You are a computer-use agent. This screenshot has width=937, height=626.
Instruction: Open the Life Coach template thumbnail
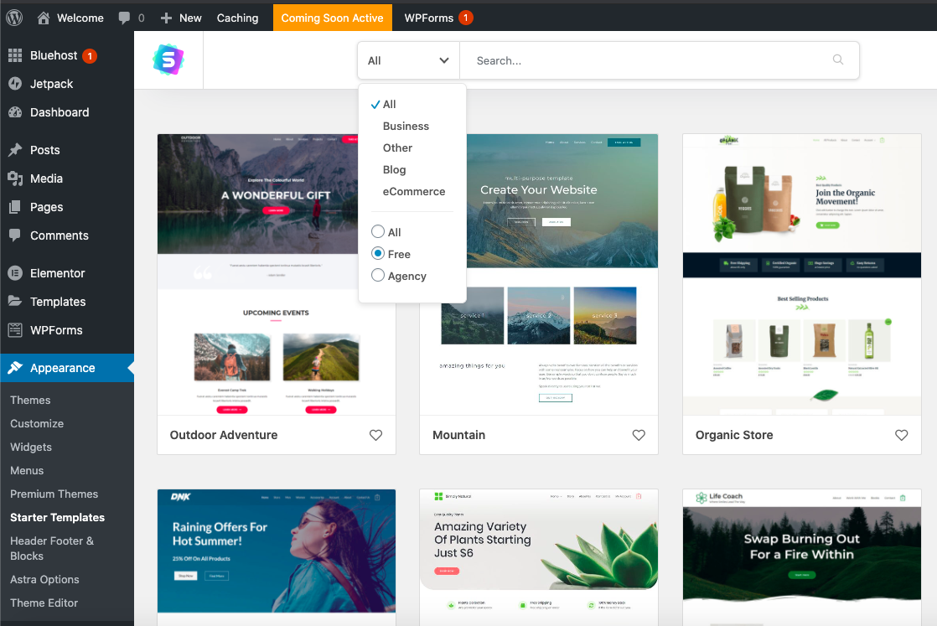(802, 556)
